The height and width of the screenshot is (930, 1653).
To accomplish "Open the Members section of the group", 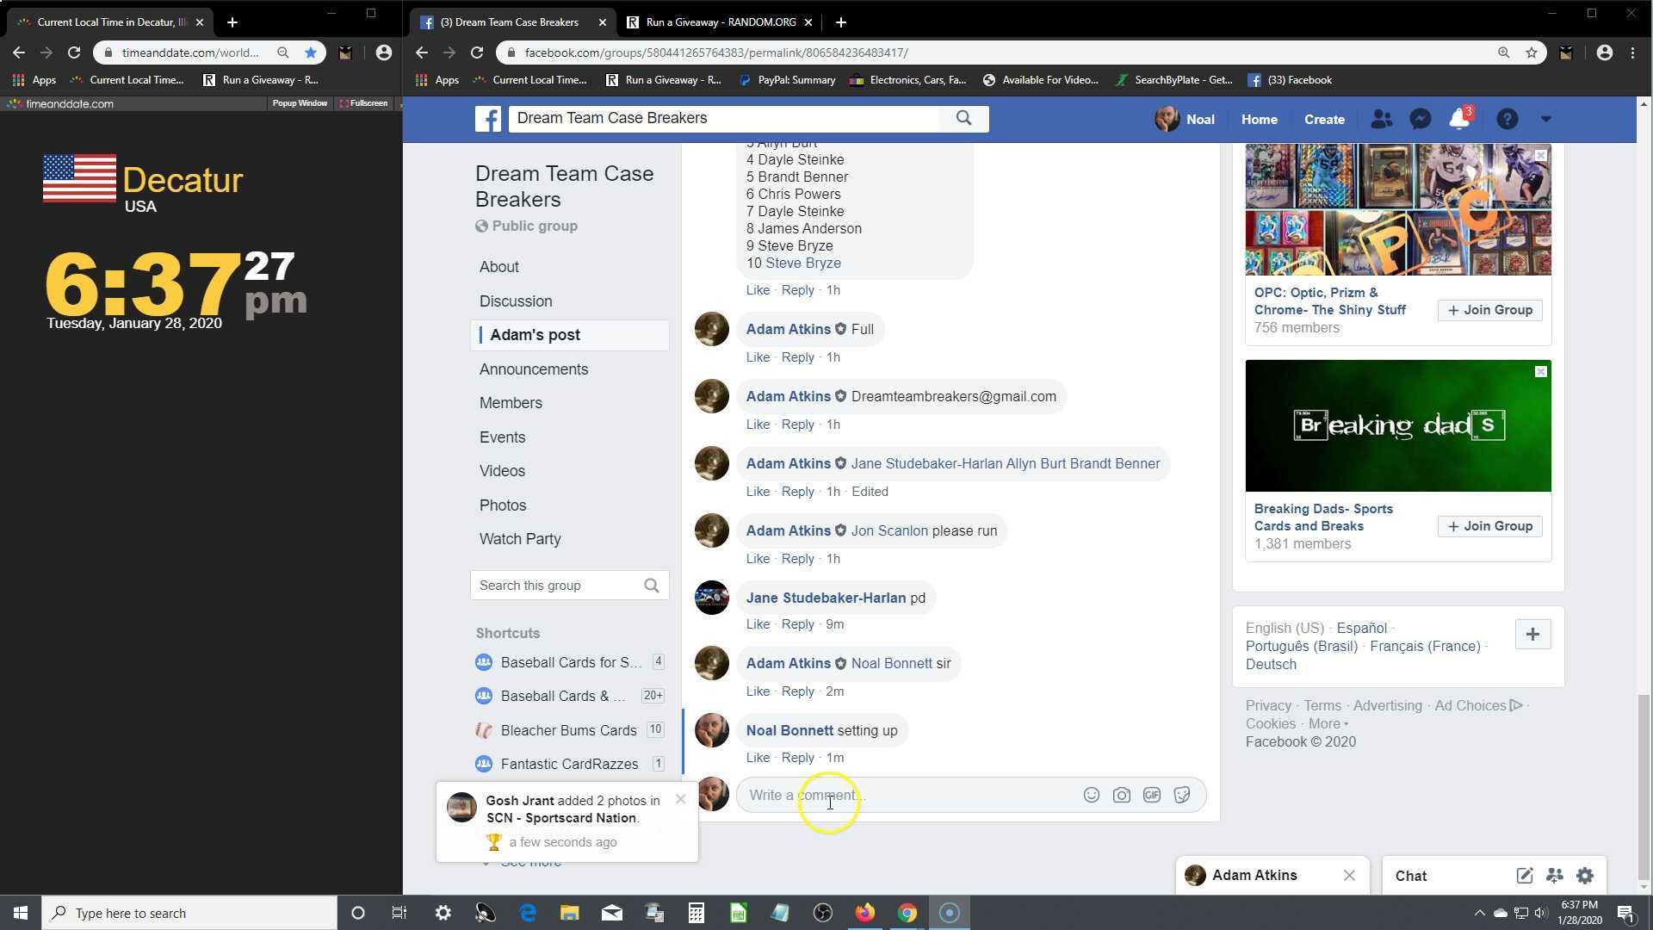I will click(x=511, y=403).
